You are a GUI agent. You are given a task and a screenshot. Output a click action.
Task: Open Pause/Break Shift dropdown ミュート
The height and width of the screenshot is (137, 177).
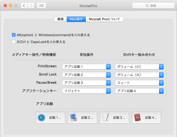pyautogui.click(x=139, y=83)
